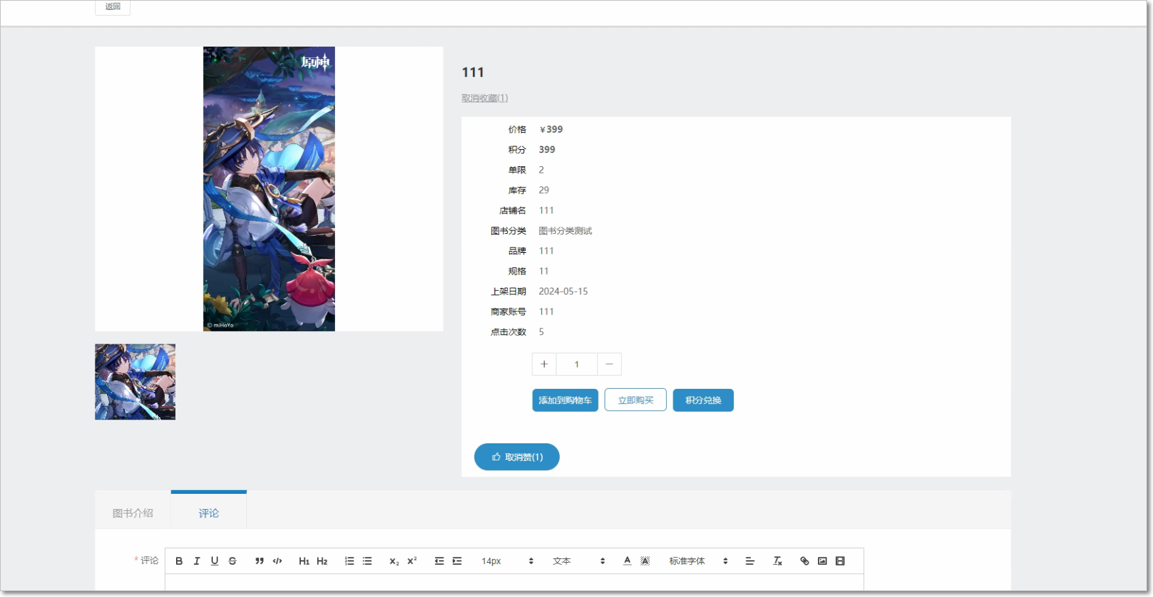Increase quantity with the plus button
Viewport: 1153px width, 597px height.
tap(544, 364)
